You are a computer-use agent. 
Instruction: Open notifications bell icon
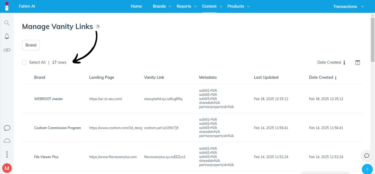pos(7,36)
